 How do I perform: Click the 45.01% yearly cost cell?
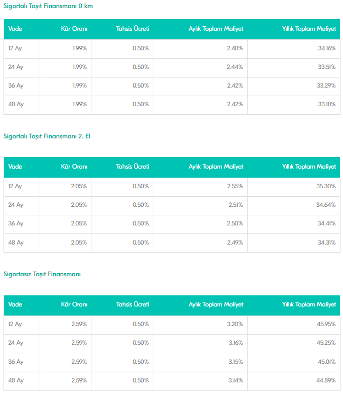click(x=326, y=362)
